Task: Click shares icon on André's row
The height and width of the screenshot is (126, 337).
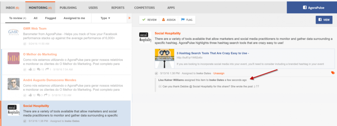Action: [46, 95]
